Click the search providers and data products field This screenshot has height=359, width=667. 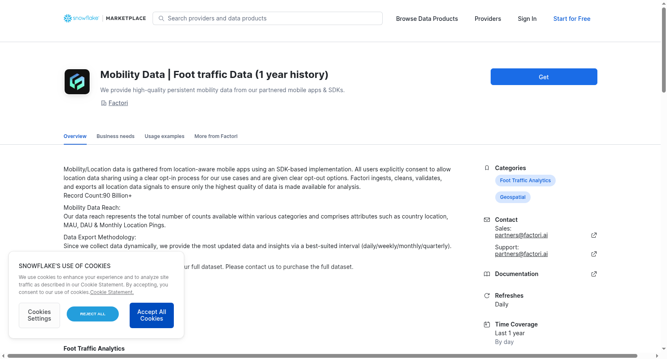(268, 18)
